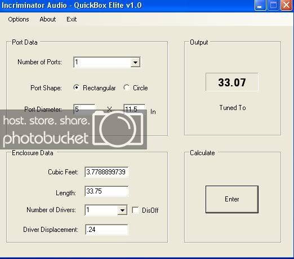Screen dimensions: 294x259
Task: Close the QuickBox Elite window
Action: click(286, 5)
